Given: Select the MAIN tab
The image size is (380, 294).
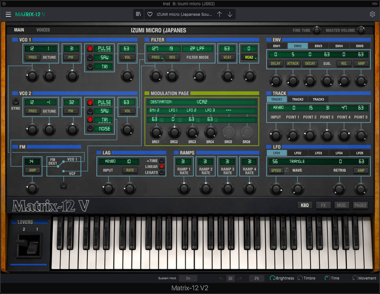Looking at the screenshot, I should click(19, 30).
